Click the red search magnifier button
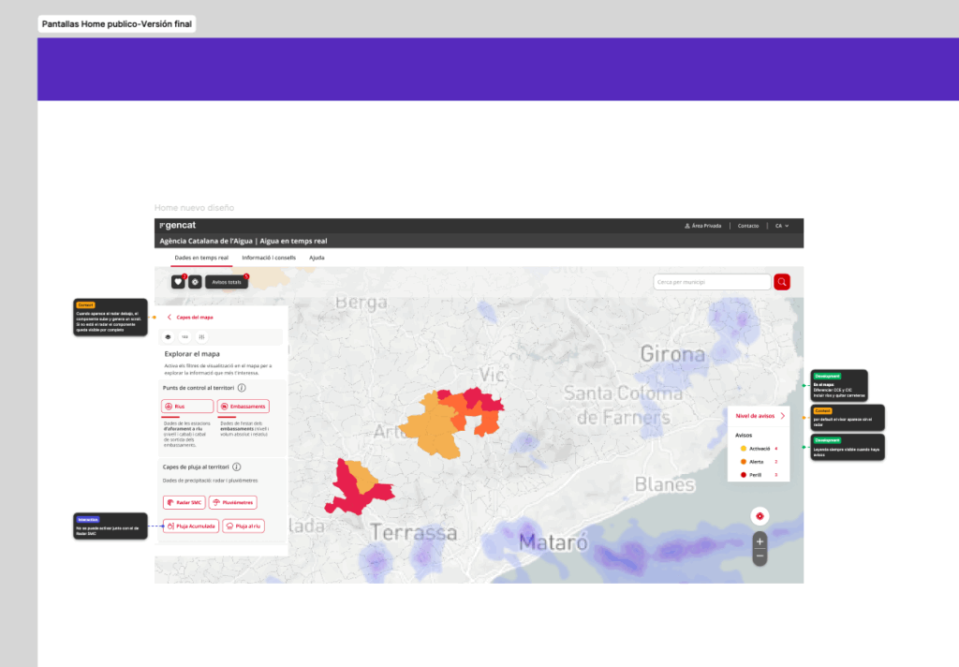The image size is (959, 667). tap(782, 282)
